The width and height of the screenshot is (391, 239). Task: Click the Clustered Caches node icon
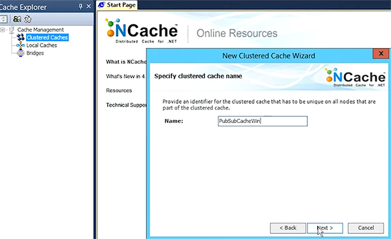(x=20, y=37)
